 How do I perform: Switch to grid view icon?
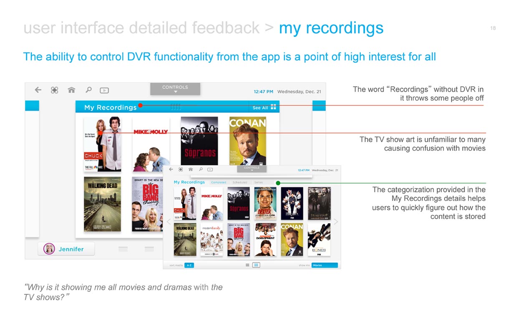[x=256, y=265]
